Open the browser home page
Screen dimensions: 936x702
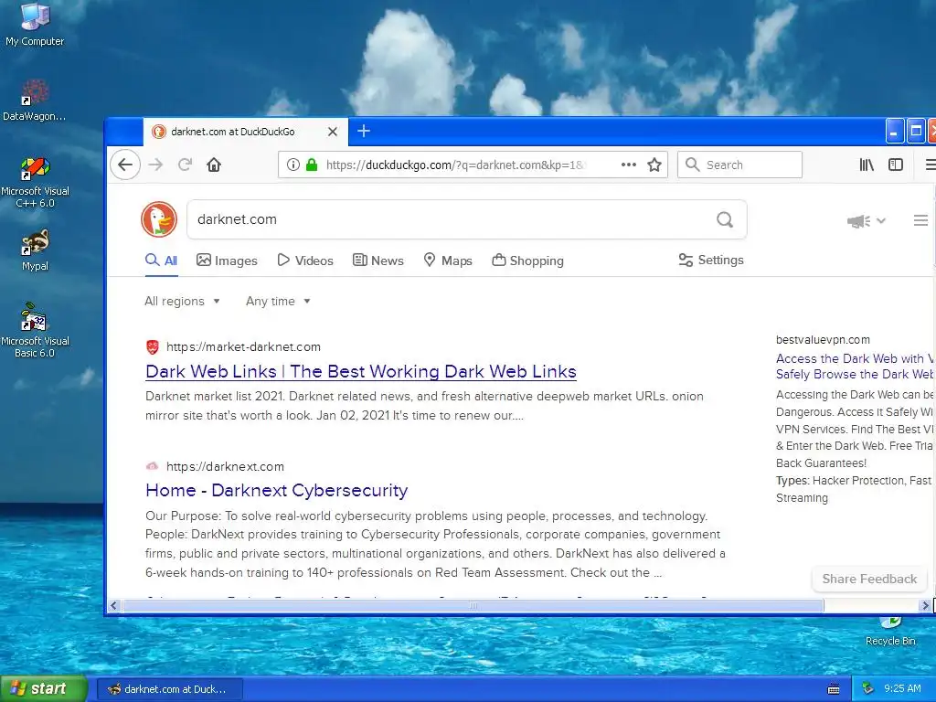[x=214, y=165]
